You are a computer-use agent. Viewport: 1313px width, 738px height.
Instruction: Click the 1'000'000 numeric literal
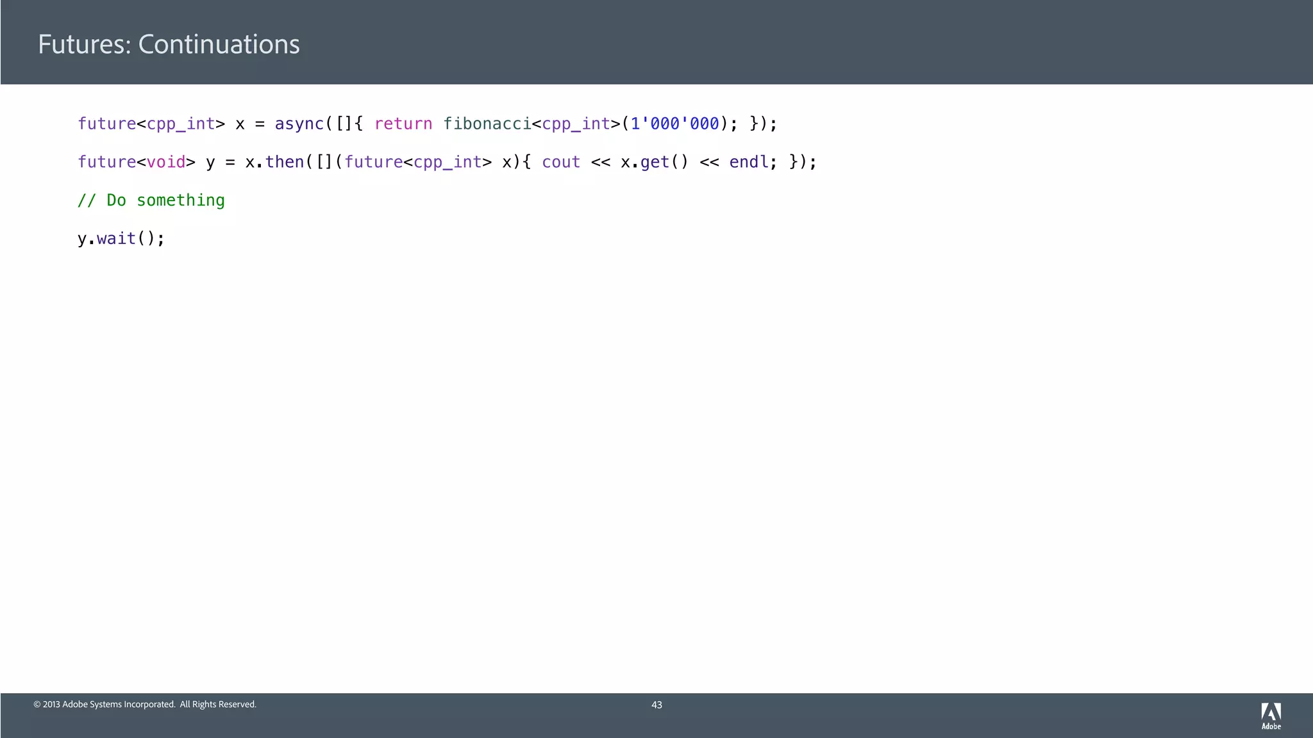pos(674,124)
